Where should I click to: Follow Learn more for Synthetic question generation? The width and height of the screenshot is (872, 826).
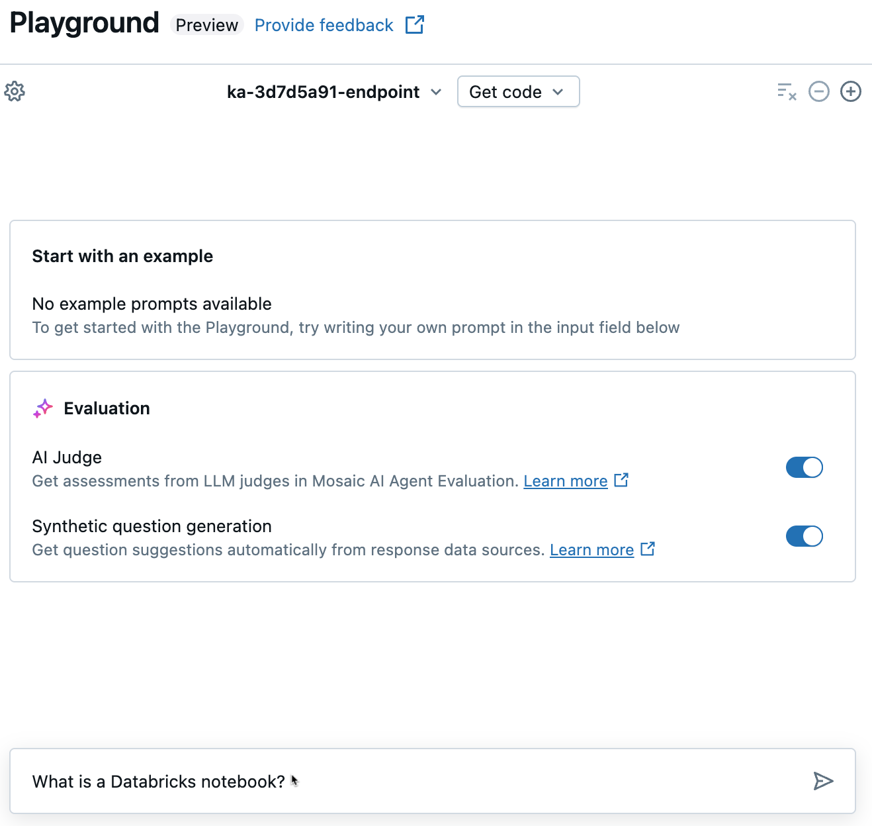click(591, 550)
